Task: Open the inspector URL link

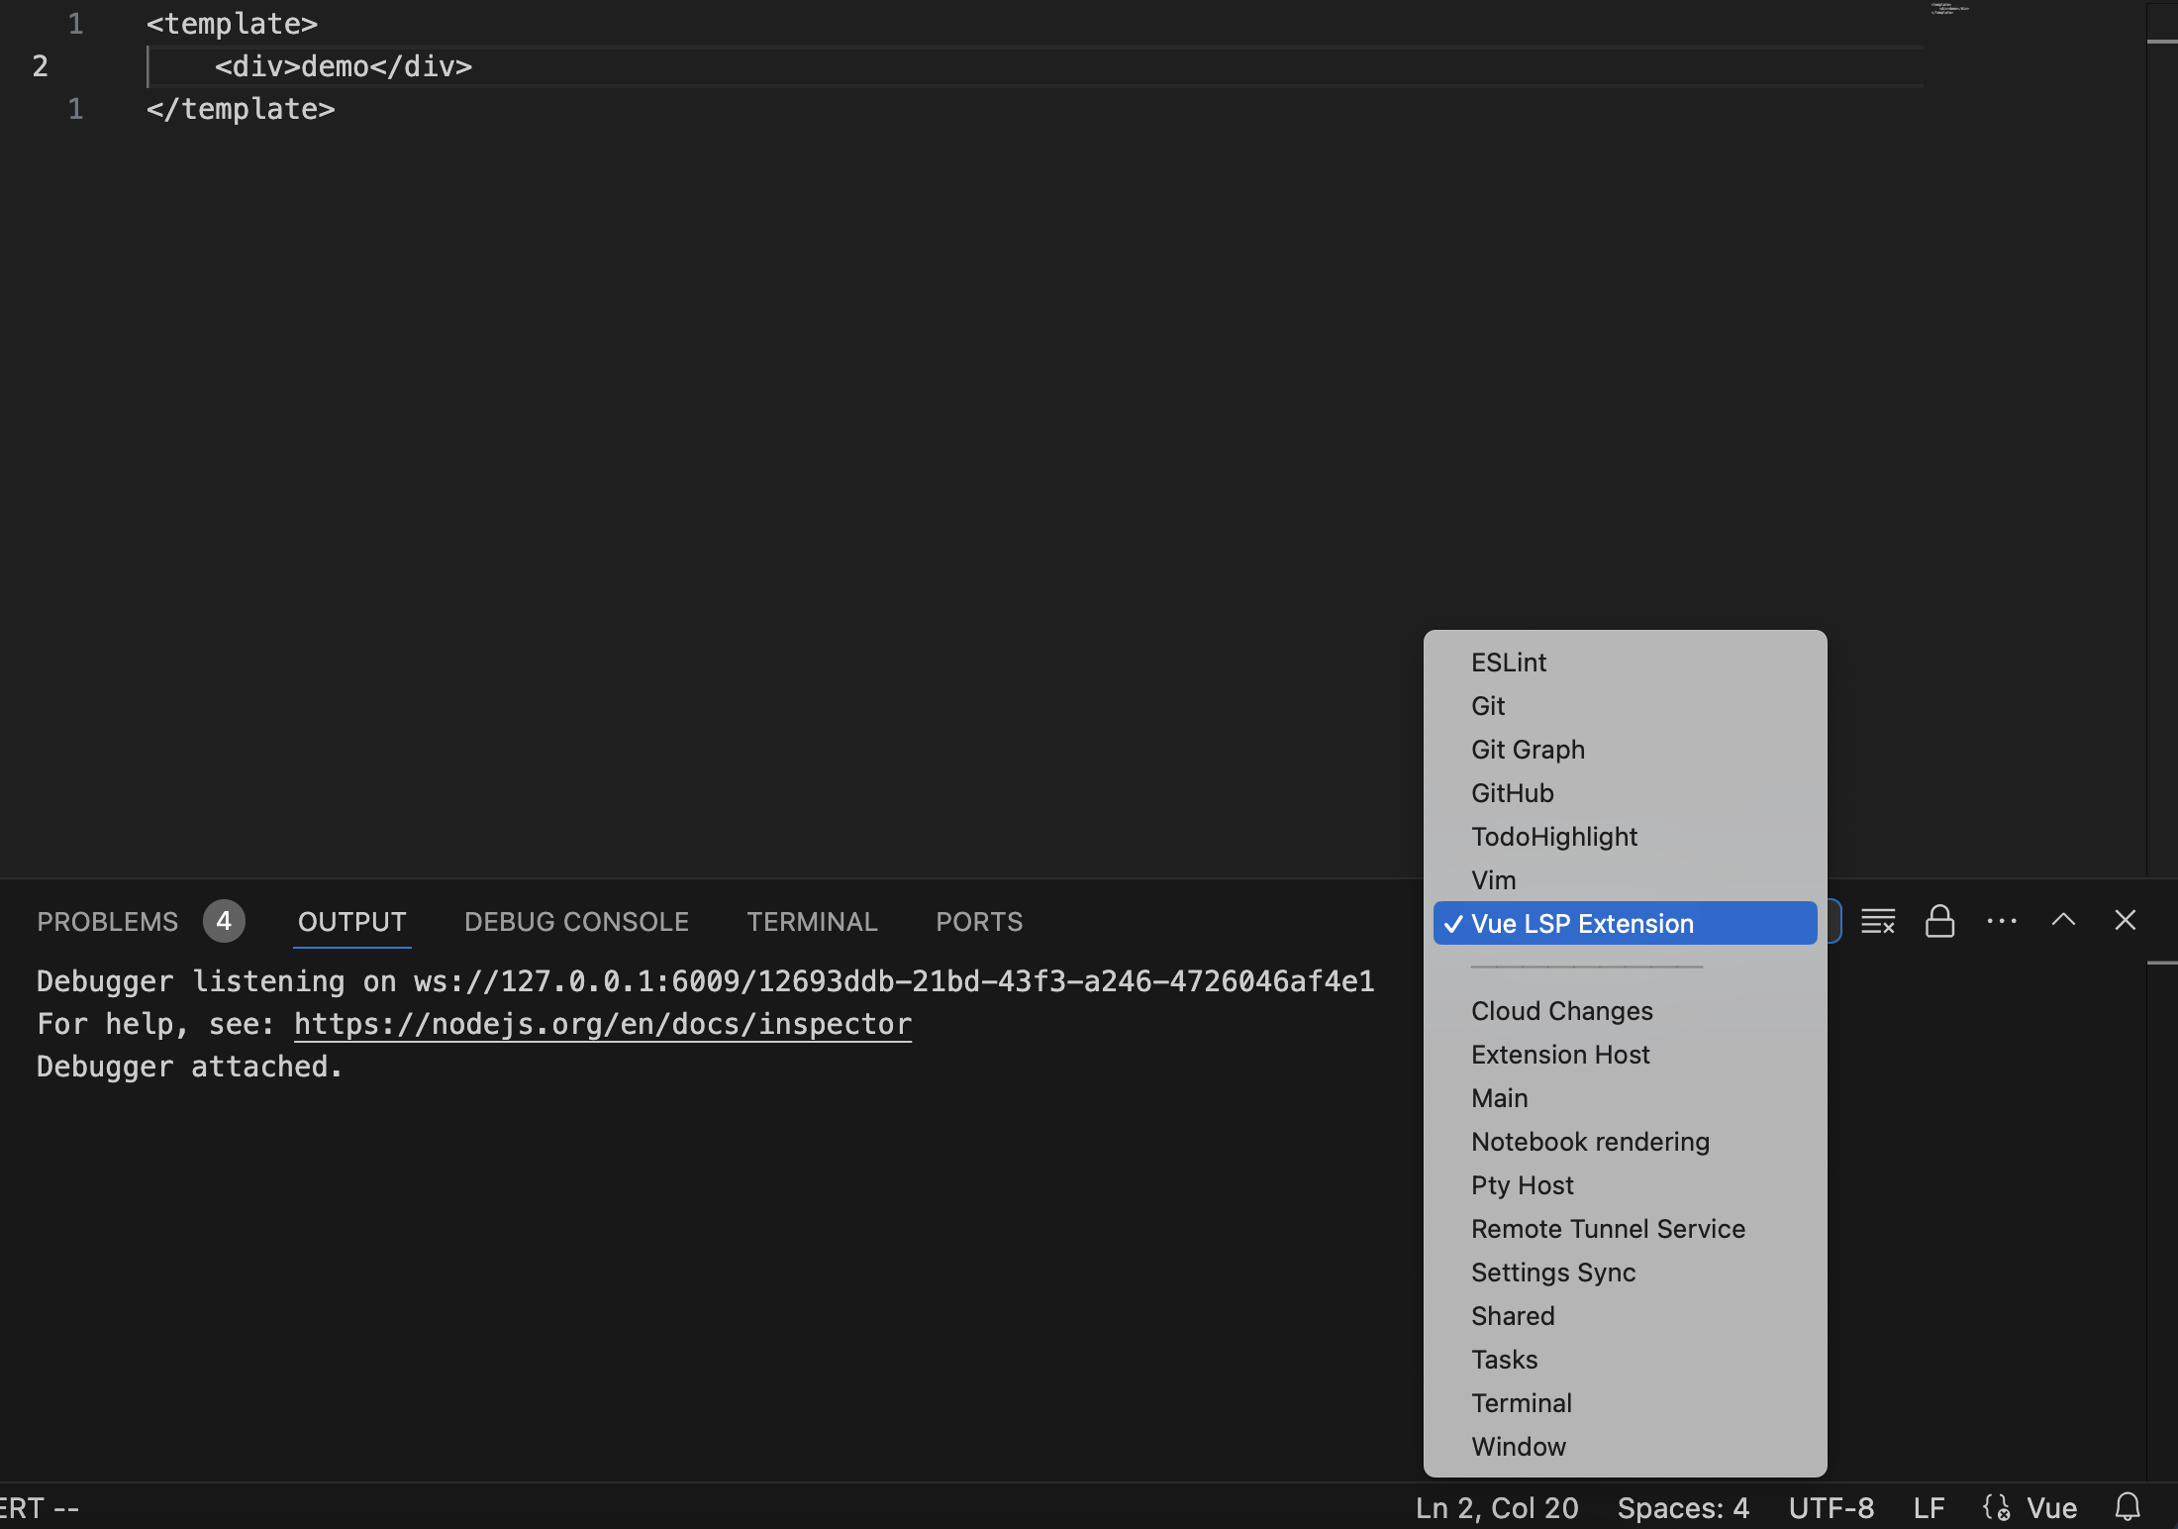Action: (601, 1023)
